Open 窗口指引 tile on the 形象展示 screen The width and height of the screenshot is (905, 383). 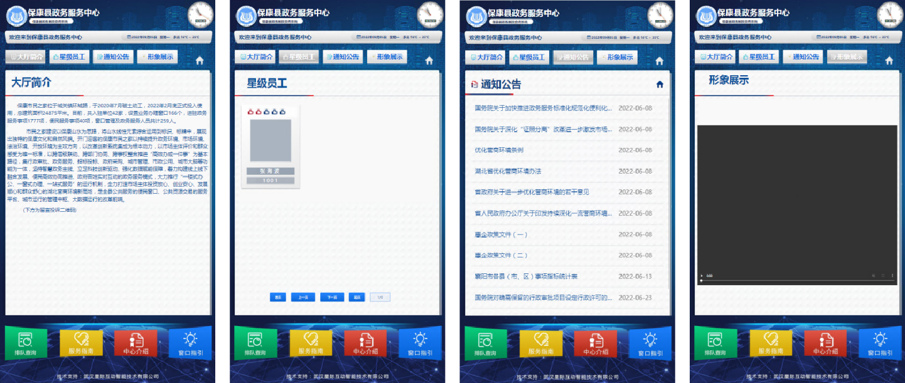click(x=880, y=343)
